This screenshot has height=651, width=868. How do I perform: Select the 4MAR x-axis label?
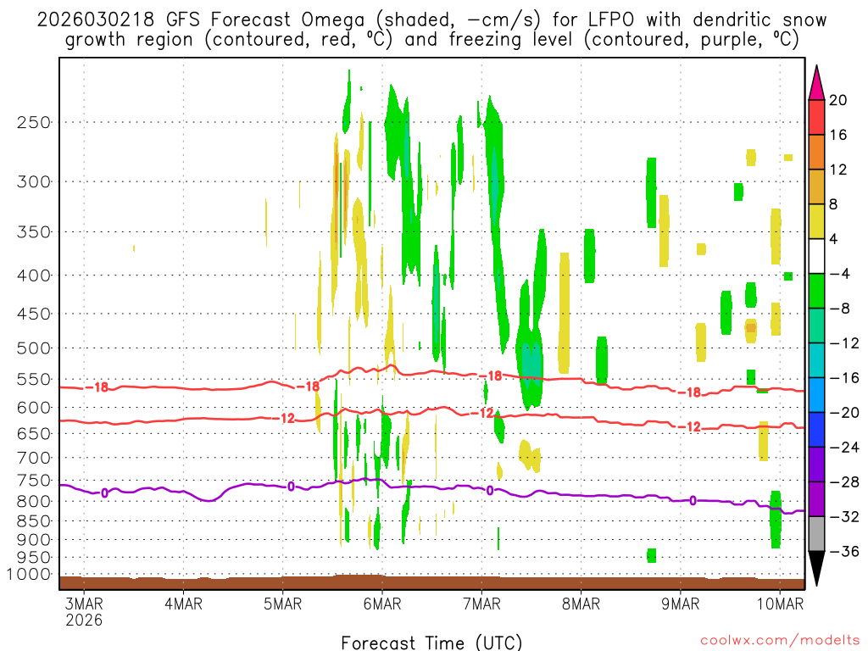184,604
